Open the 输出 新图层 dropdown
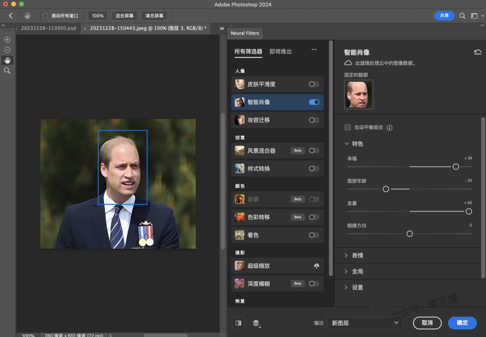This screenshot has height=337, width=486. click(x=364, y=323)
